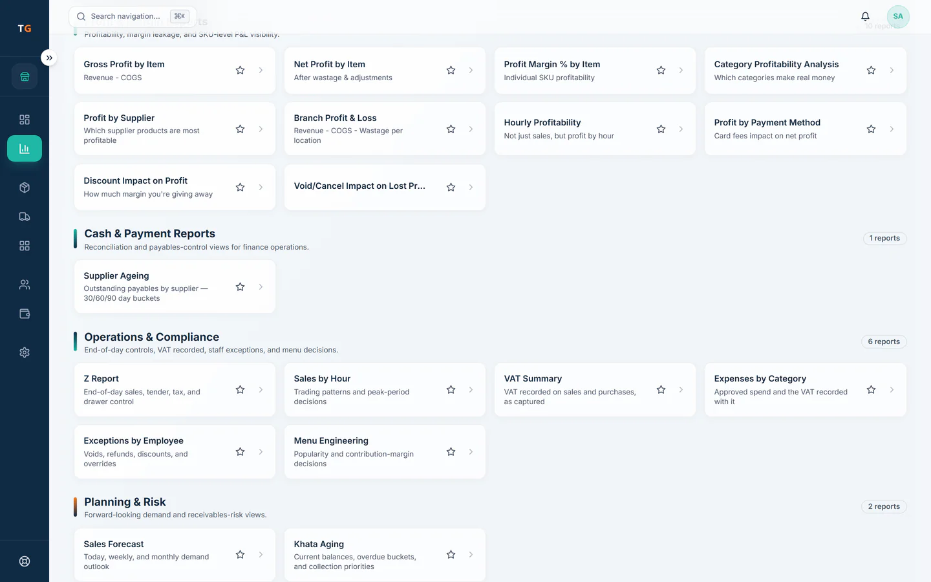Open the Void/Cancel Impact report card
The width and height of the screenshot is (931, 582).
click(x=385, y=188)
